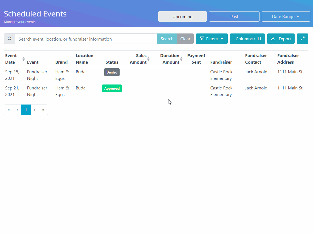Export events with the download button
Viewport: 313px width, 234px height.
(x=281, y=39)
